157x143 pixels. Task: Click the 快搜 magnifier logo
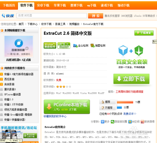pyautogui.click(x=8, y=16)
